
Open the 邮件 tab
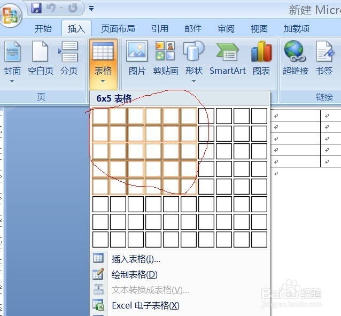click(193, 28)
